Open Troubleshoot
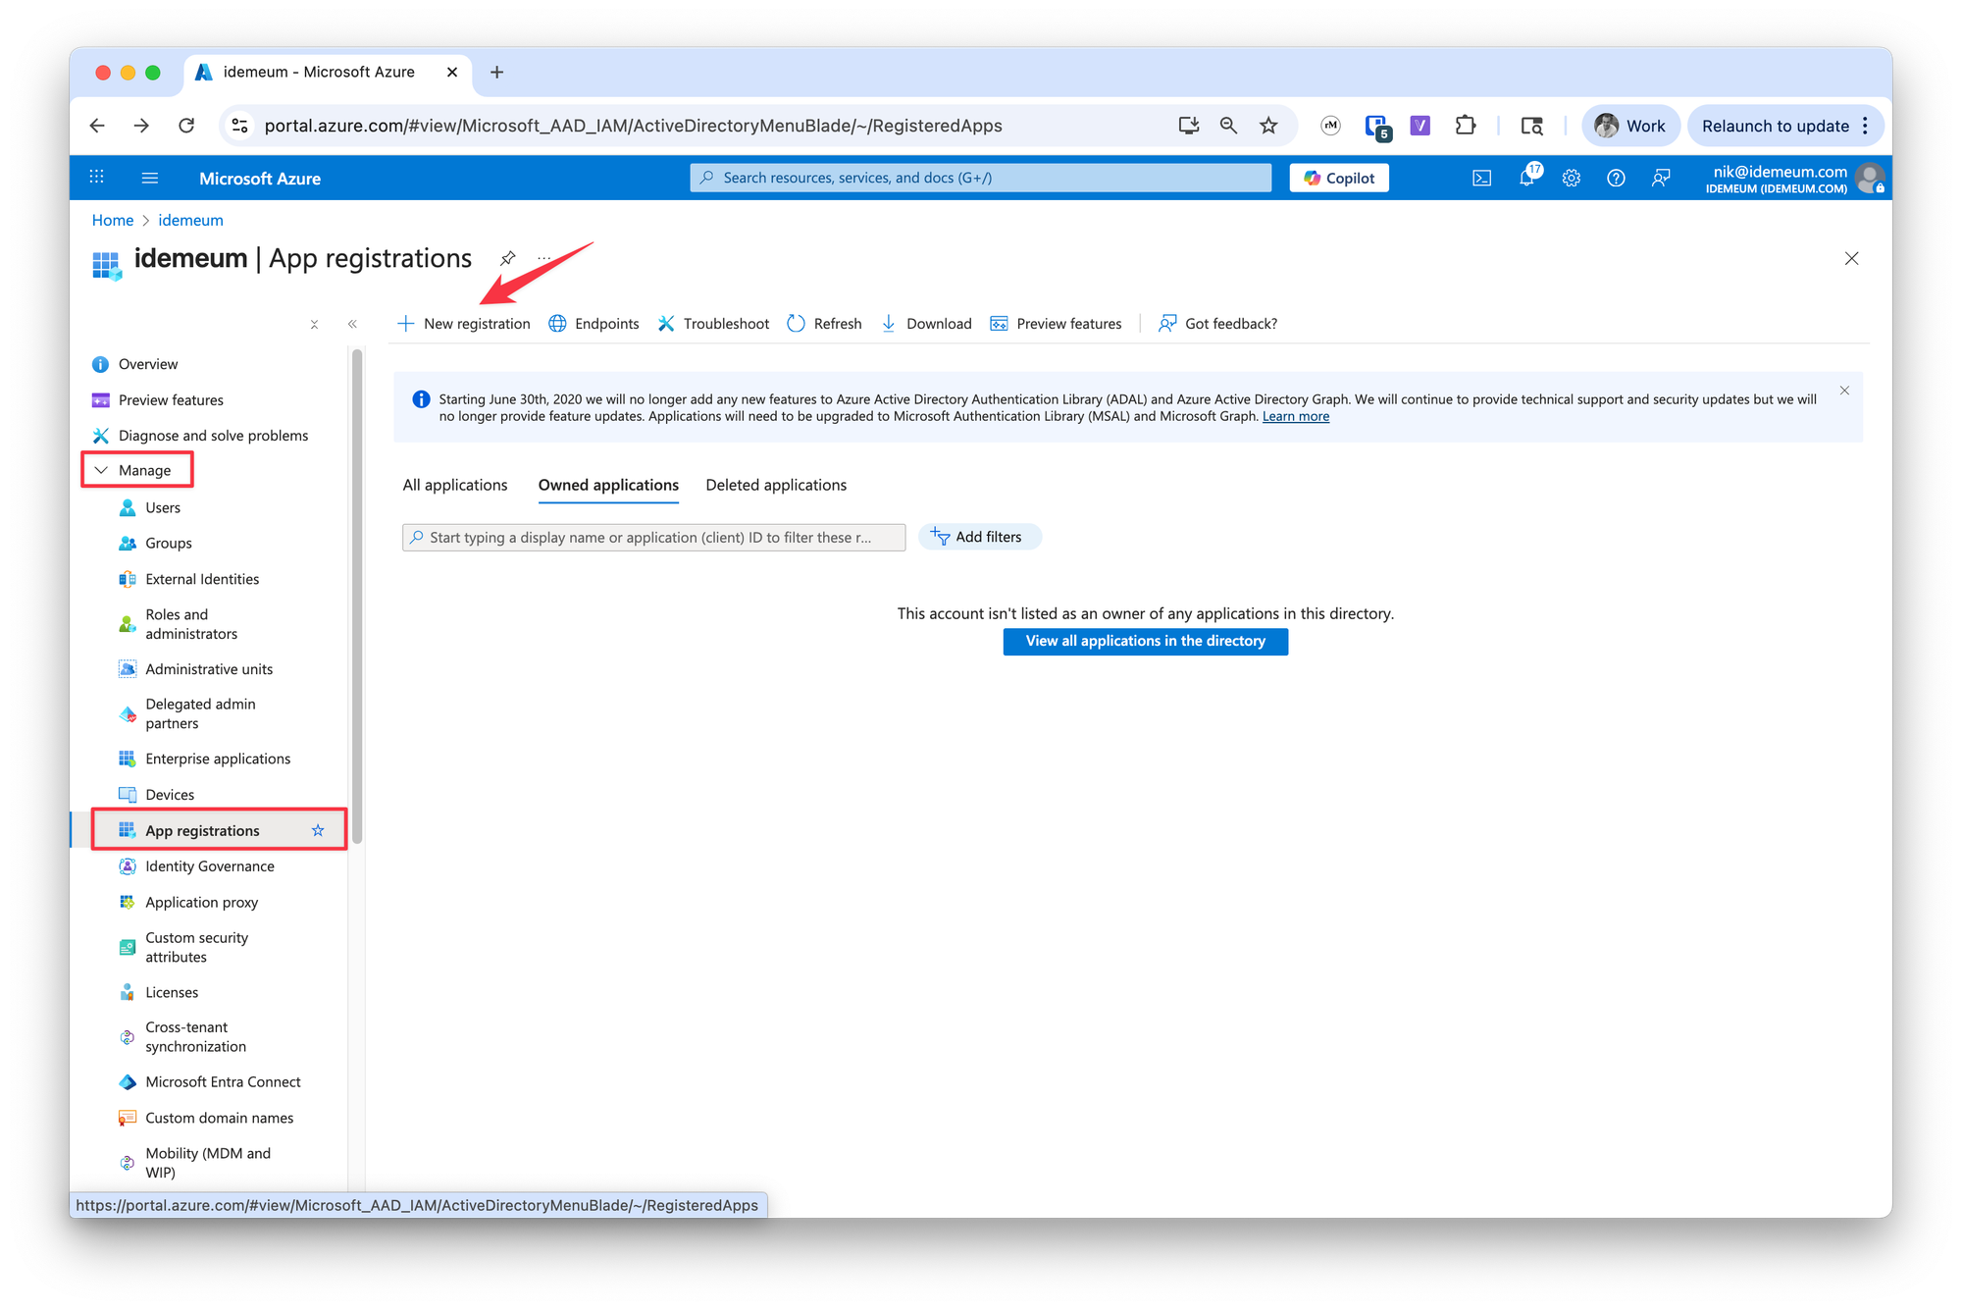Screen dimensions: 1962x1310 [x=713, y=324]
